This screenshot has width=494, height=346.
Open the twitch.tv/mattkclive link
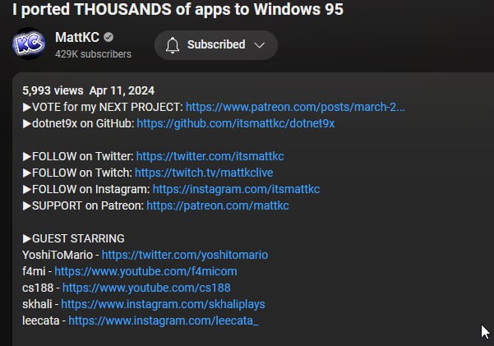[204, 173]
